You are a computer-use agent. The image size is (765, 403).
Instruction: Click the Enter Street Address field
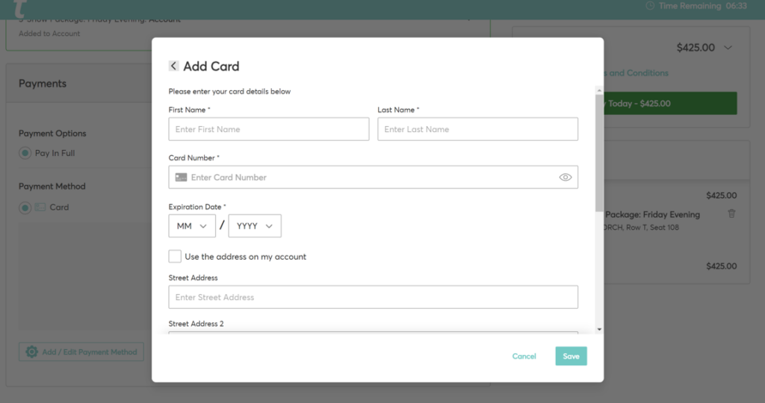tap(373, 297)
